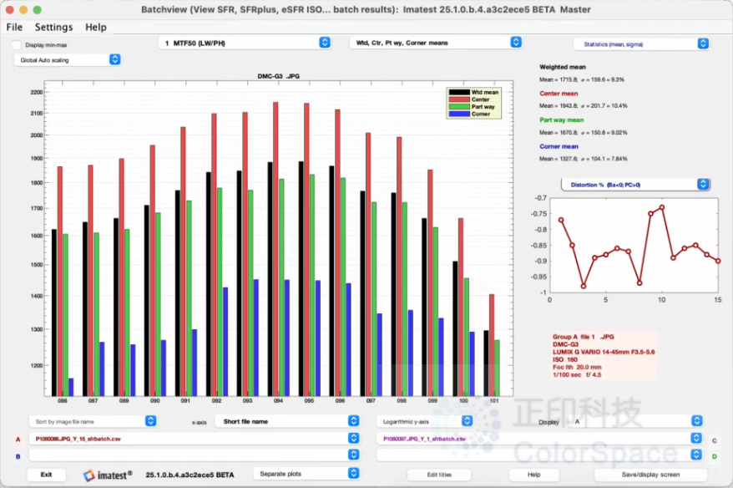Open the Distortion % plot dropdown

pos(636,185)
